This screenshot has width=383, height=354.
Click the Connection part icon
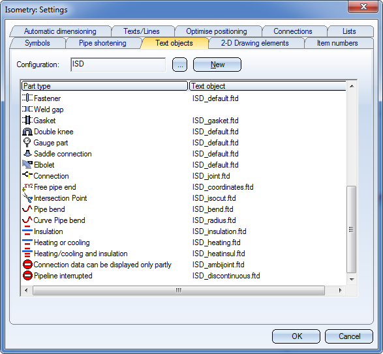pyautogui.click(x=27, y=175)
